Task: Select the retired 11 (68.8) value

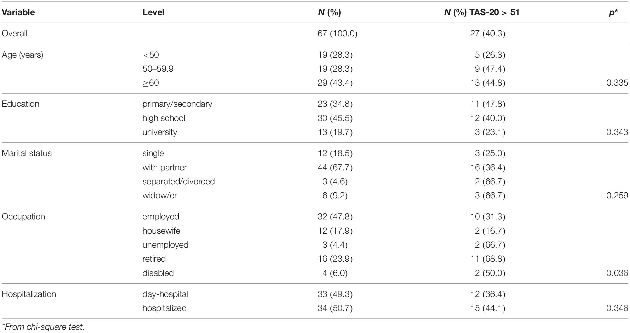Action: coord(490,259)
